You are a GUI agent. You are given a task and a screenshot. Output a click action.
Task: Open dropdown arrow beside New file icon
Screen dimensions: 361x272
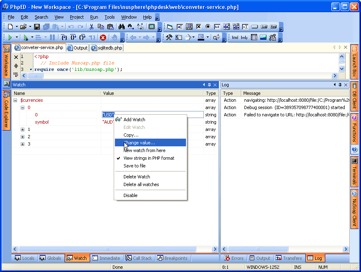[x=17, y=27]
